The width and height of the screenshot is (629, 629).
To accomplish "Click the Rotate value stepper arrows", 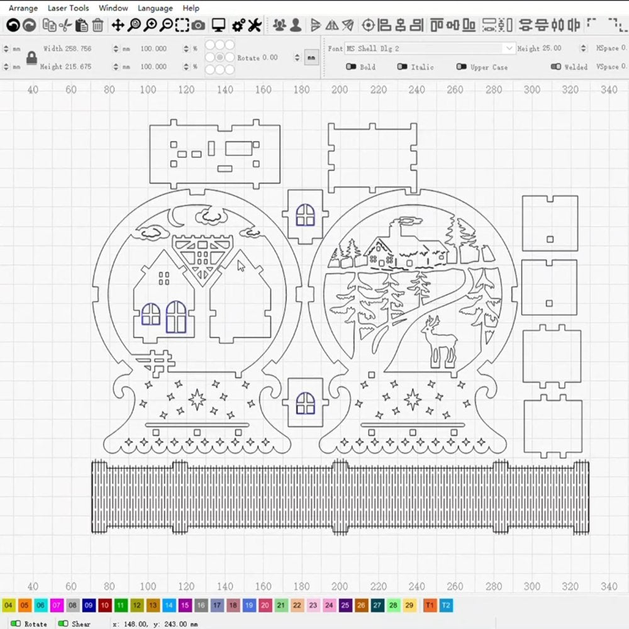I will pos(297,57).
